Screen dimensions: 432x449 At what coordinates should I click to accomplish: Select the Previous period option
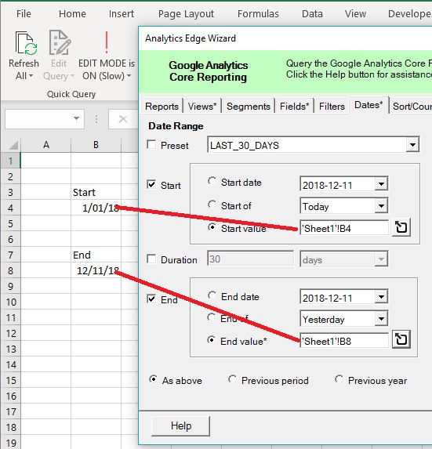click(232, 380)
